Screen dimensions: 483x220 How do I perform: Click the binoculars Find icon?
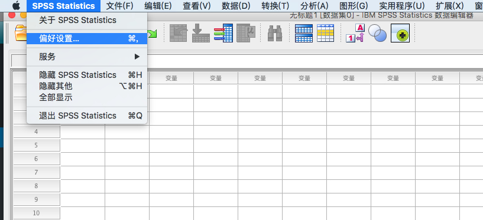click(275, 33)
